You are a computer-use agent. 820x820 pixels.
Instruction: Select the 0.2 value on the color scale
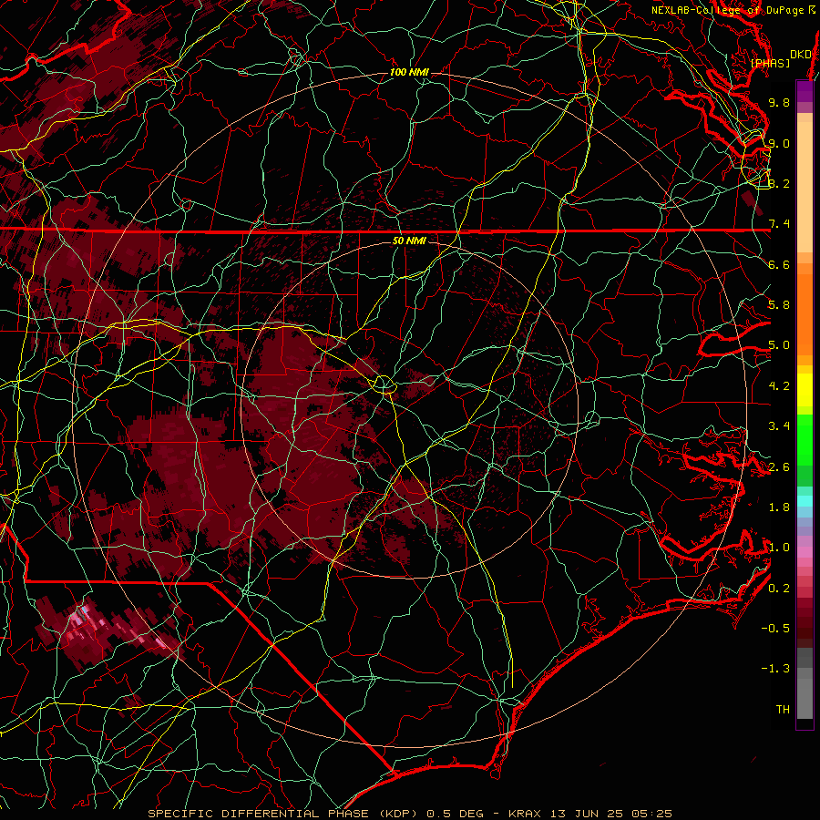pyautogui.click(x=779, y=589)
